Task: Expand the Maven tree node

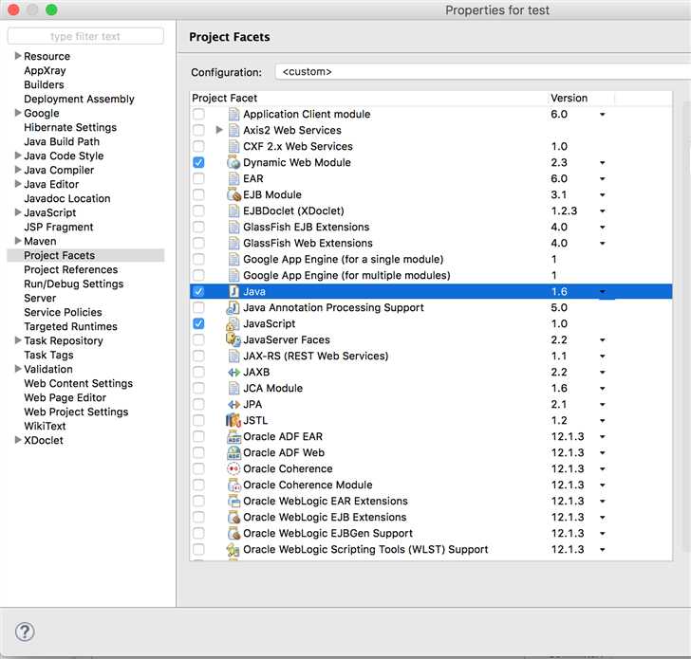Action: point(18,241)
